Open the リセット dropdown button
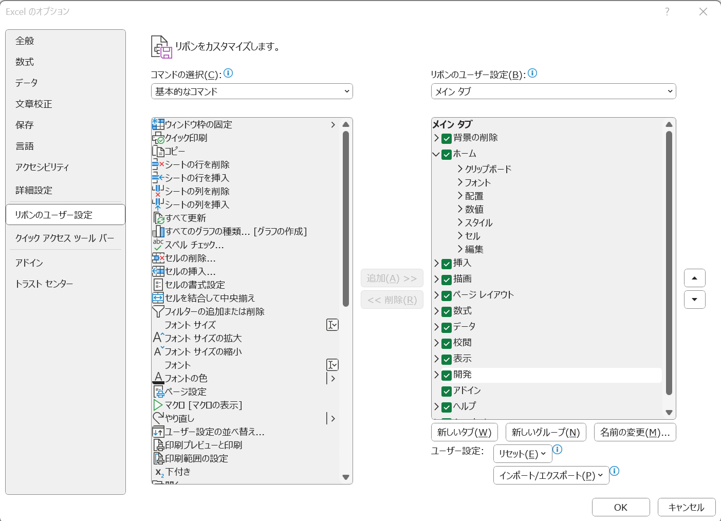This screenshot has height=521, width=721. pos(523,454)
